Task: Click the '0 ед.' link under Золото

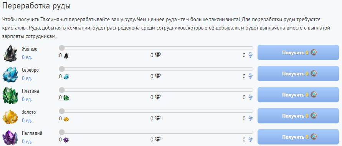Action: pyautogui.click(x=27, y=120)
